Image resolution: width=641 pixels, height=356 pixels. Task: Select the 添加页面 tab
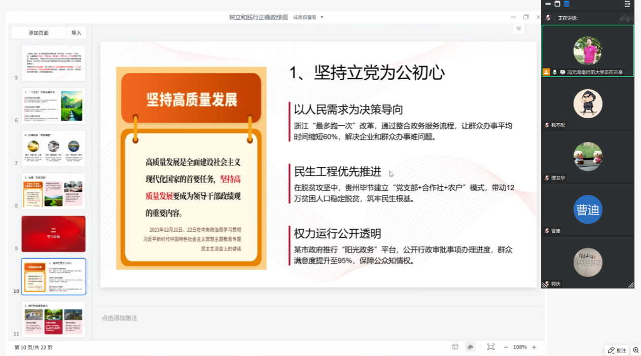(39, 33)
